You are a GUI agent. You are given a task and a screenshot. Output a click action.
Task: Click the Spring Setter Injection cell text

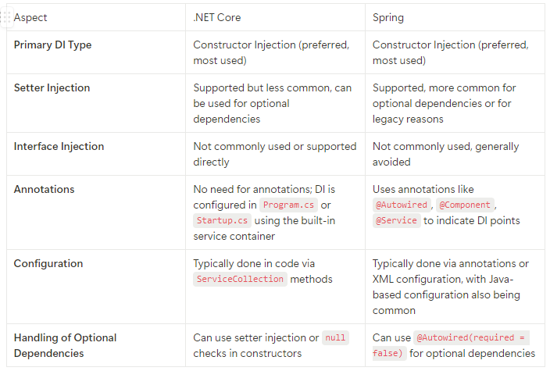coord(444,103)
